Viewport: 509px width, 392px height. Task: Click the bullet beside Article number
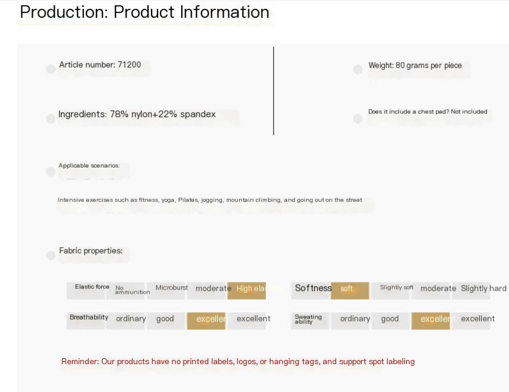tap(51, 69)
